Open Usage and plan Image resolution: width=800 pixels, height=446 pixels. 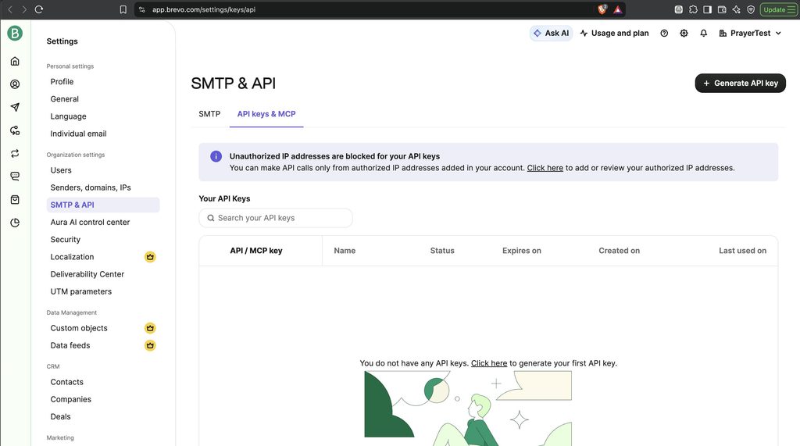615,33
